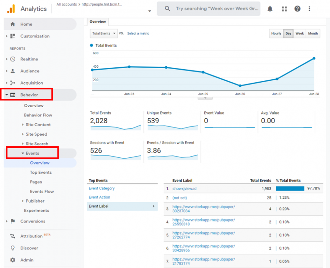Open the Google apps grid
This screenshot has width=330, height=268.
coord(284,8)
